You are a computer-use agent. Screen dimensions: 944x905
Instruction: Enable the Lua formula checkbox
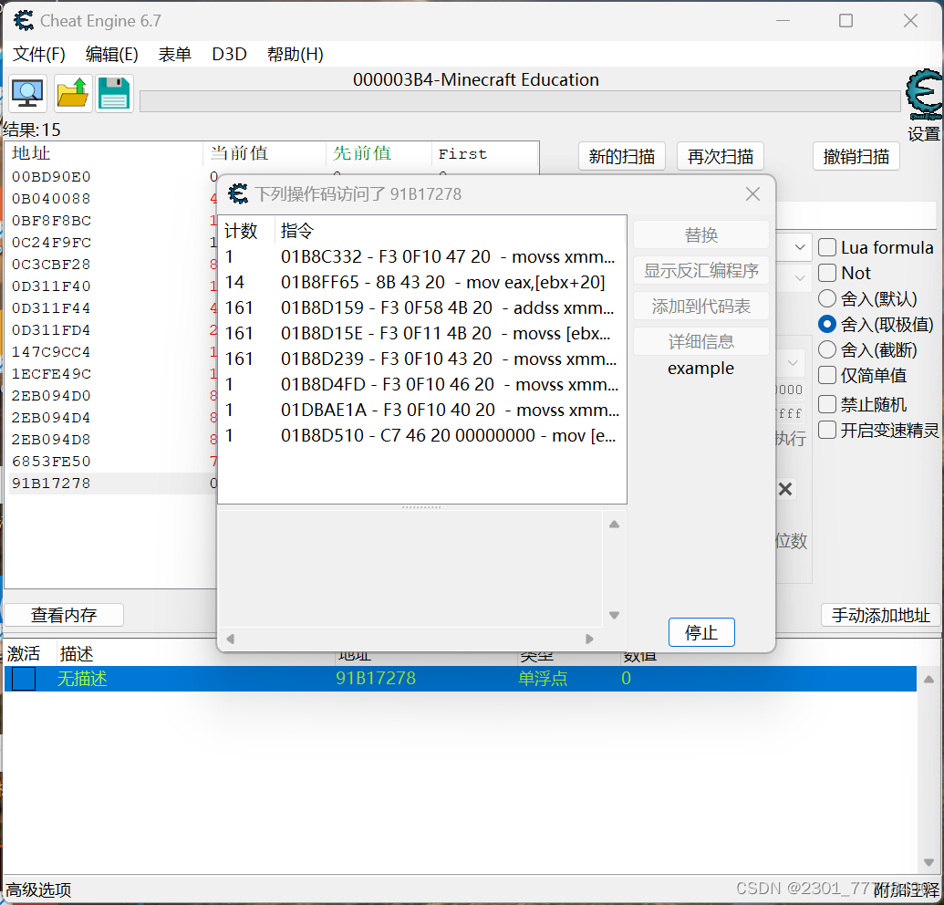coord(827,247)
